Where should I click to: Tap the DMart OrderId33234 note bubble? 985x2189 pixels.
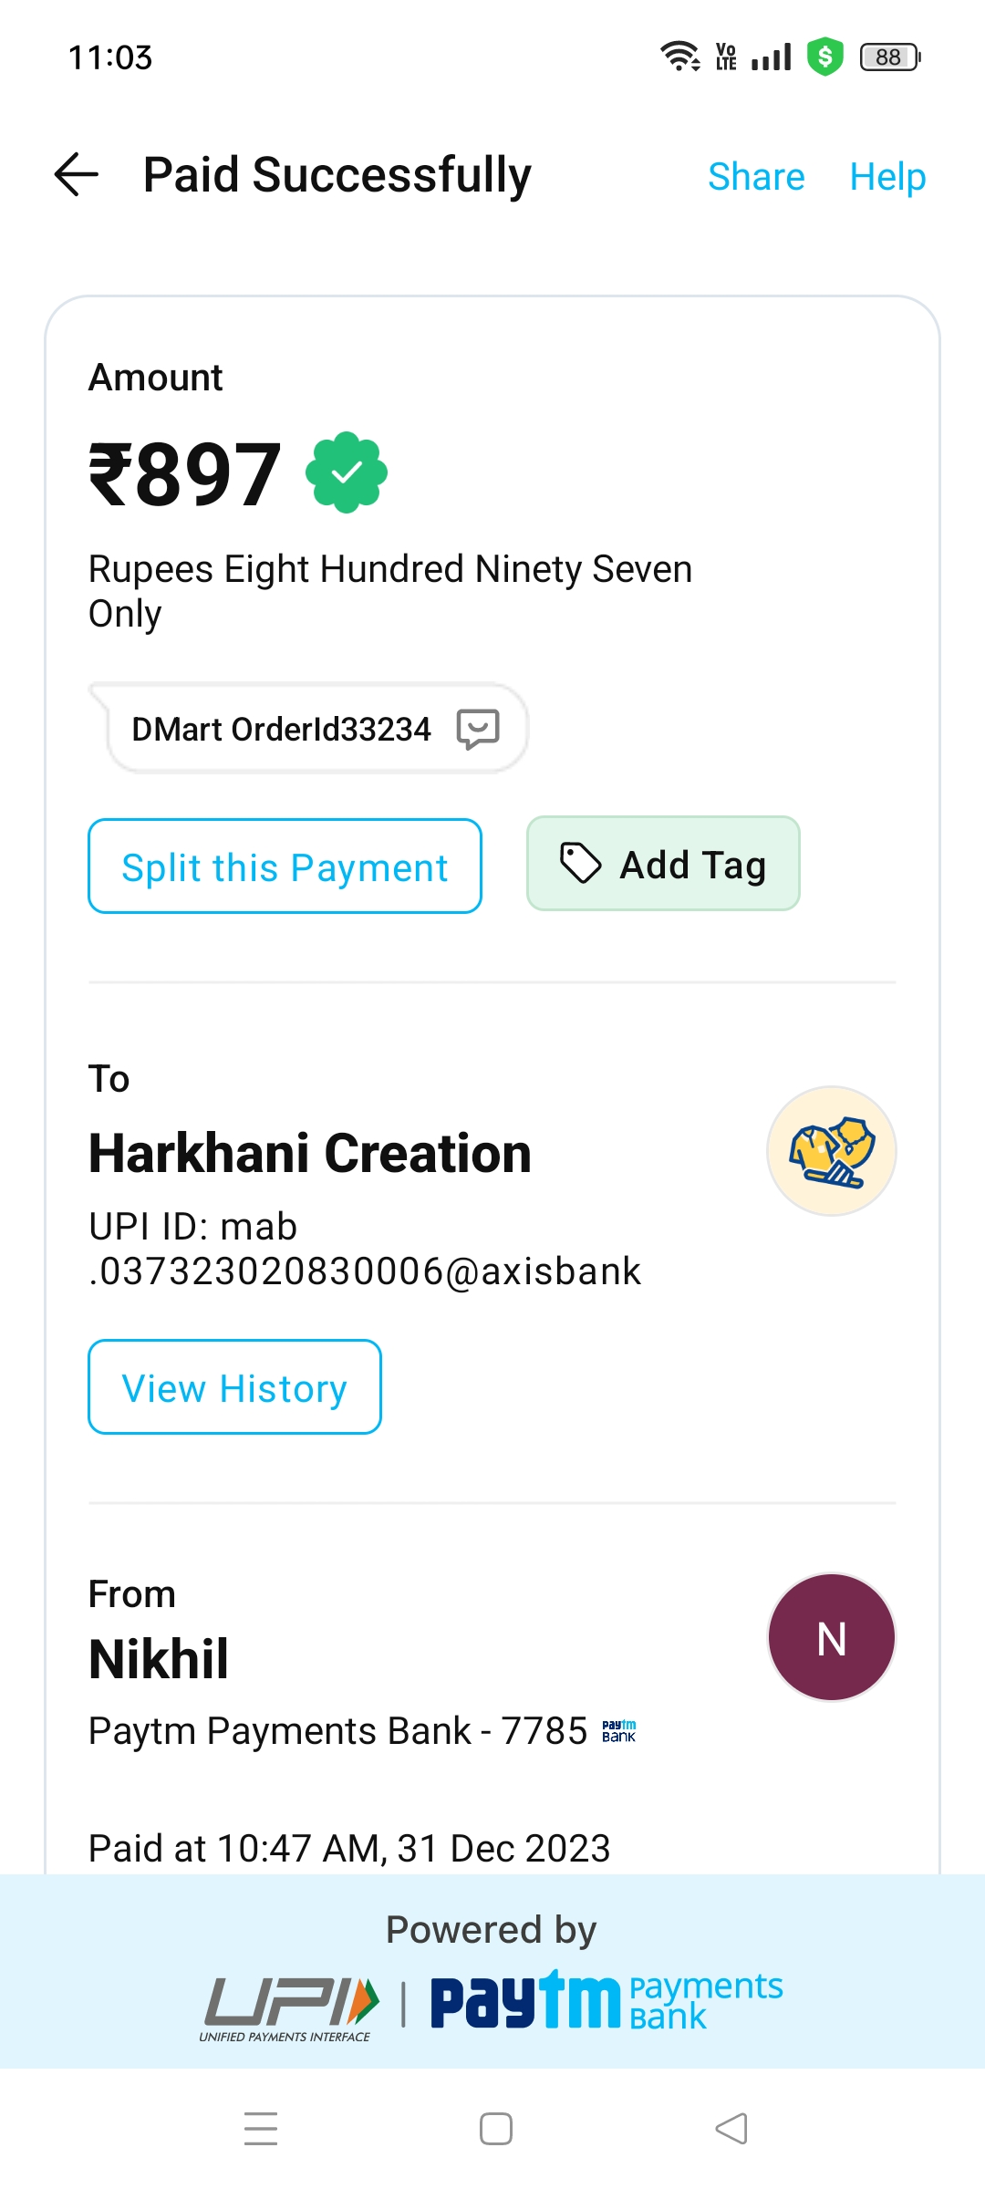[281, 729]
